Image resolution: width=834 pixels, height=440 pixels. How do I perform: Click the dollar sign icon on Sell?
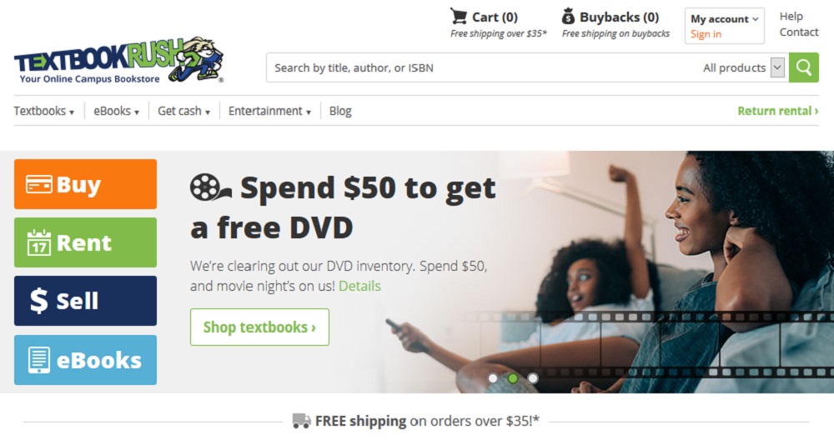coord(39,301)
